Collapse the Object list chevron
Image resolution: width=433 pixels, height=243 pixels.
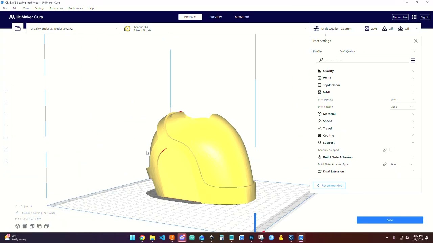click(16, 206)
